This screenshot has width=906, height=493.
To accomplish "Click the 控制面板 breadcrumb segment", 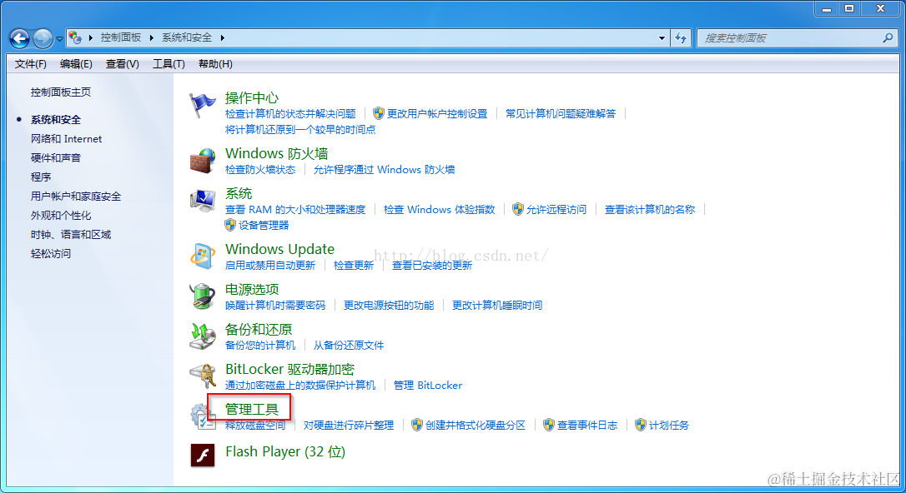I will tap(121, 37).
